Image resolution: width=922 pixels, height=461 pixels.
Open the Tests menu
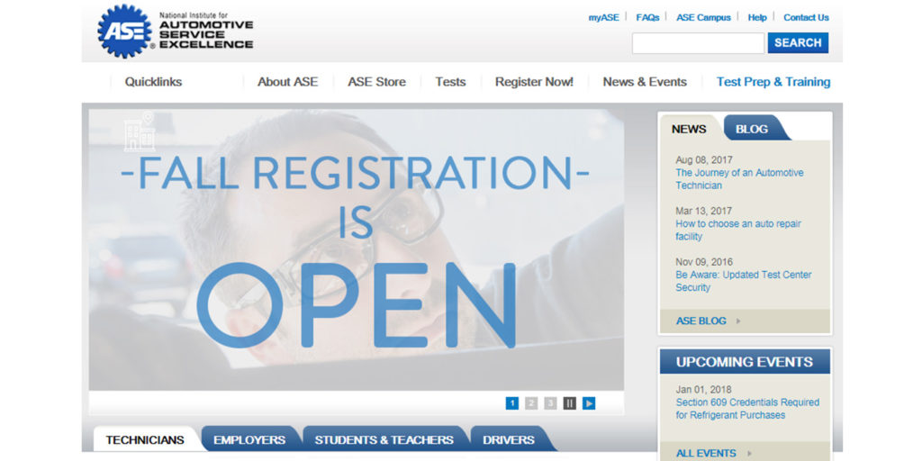(x=450, y=82)
